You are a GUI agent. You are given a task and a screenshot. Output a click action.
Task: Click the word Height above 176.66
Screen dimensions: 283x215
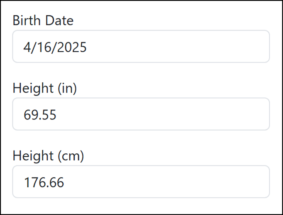pyautogui.click(x=33, y=156)
